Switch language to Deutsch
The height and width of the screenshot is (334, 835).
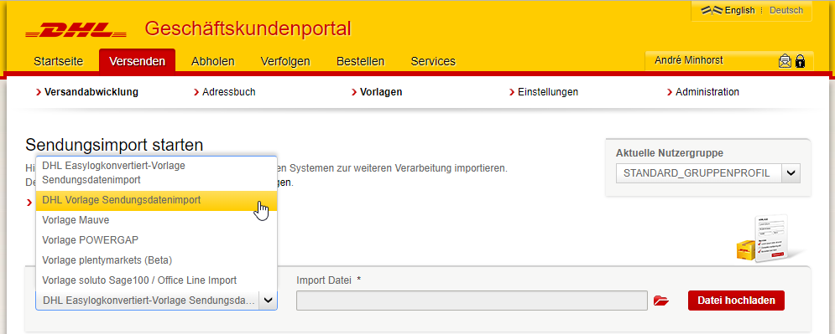pyautogui.click(x=786, y=10)
